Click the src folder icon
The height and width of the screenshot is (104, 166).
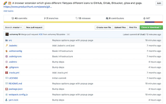[x=6, y=40]
